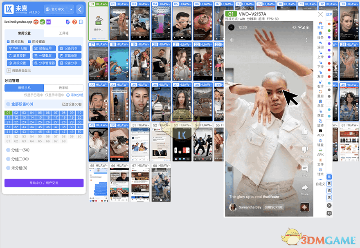Toggle the 同步键盘 checkbox

29,42
